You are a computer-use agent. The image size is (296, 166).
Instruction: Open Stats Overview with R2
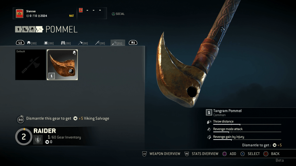point(186,154)
